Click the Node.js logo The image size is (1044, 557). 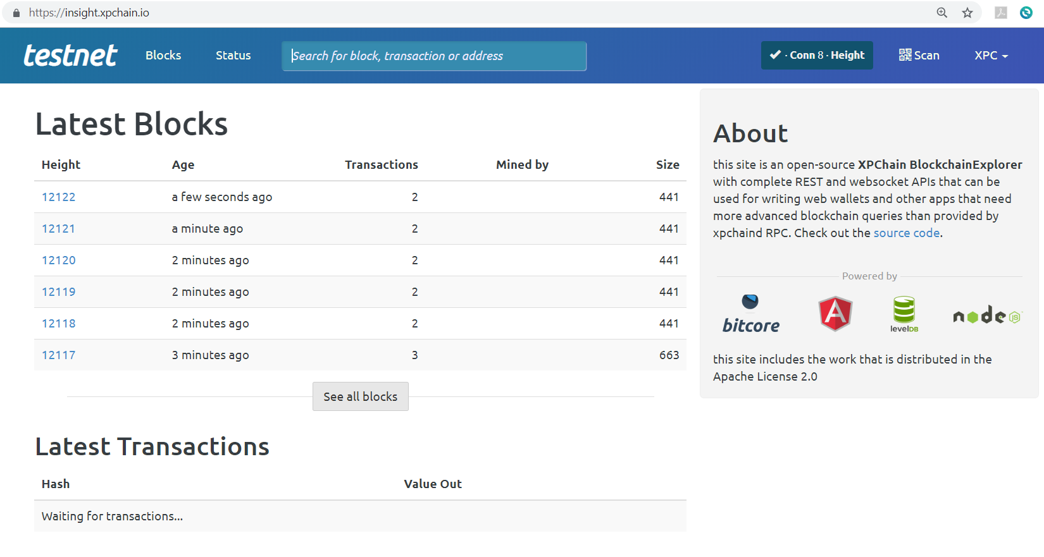click(987, 315)
